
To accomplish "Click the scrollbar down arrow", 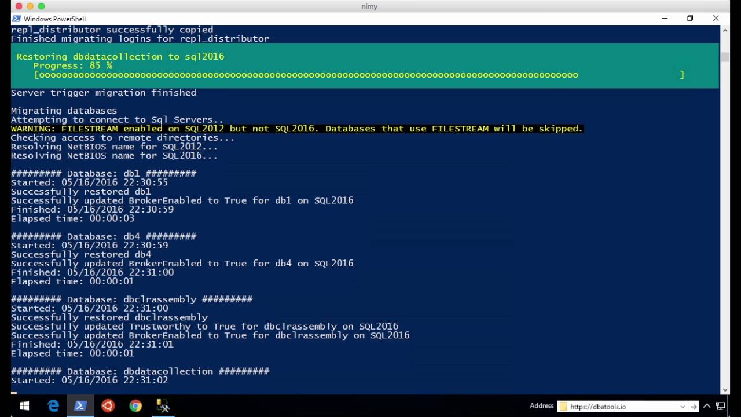I will tap(725, 390).
